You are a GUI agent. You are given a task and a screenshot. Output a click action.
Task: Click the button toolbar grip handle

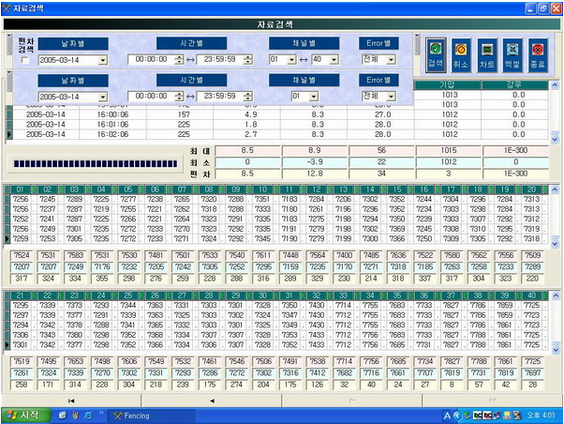click(x=418, y=45)
